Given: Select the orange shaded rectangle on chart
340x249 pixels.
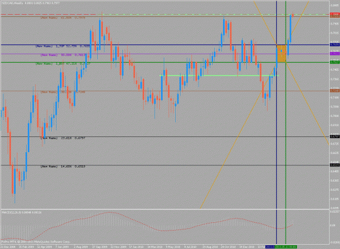Looking at the screenshot, I should (x=281, y=53).
